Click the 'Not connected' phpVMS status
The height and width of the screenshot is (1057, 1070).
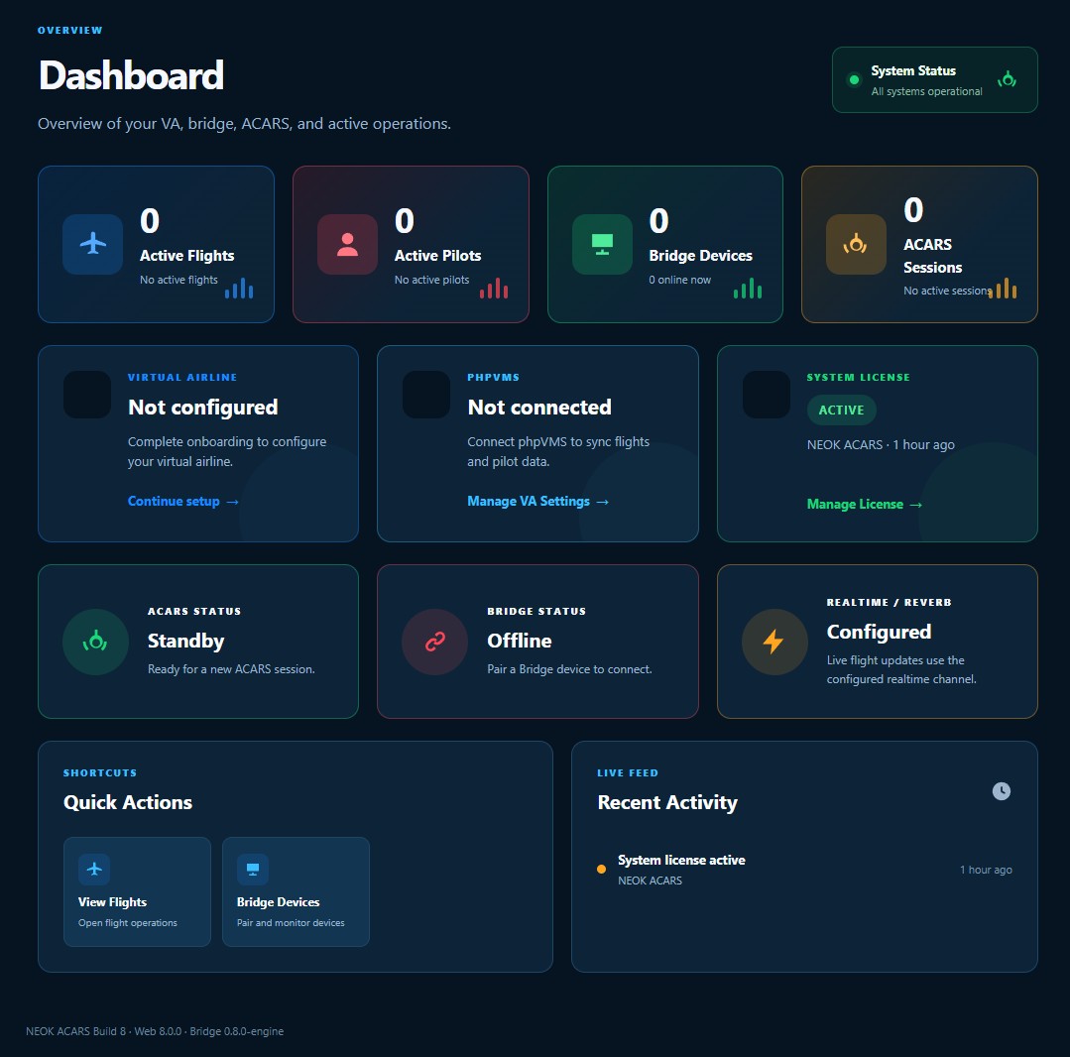[539, 408]
